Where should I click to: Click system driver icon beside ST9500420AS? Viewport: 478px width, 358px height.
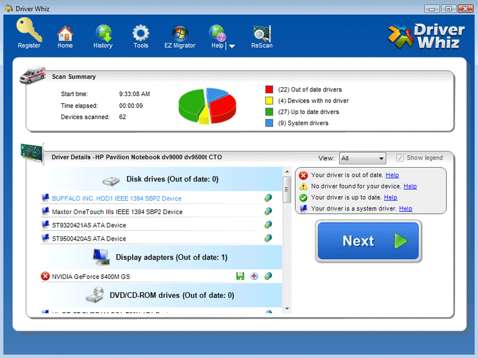[45, 238]
